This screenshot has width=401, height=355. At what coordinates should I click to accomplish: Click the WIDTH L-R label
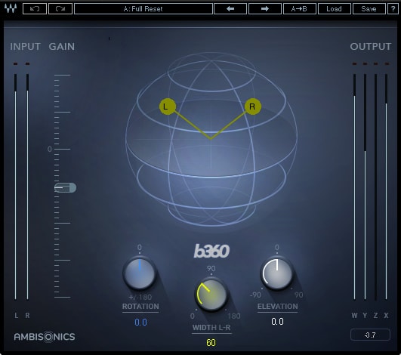[211, 328]
